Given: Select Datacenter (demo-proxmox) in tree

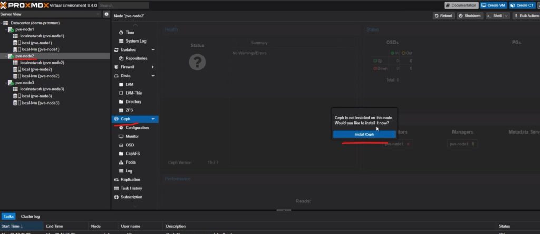Looking at the screenshot, I should click(35, 23).
